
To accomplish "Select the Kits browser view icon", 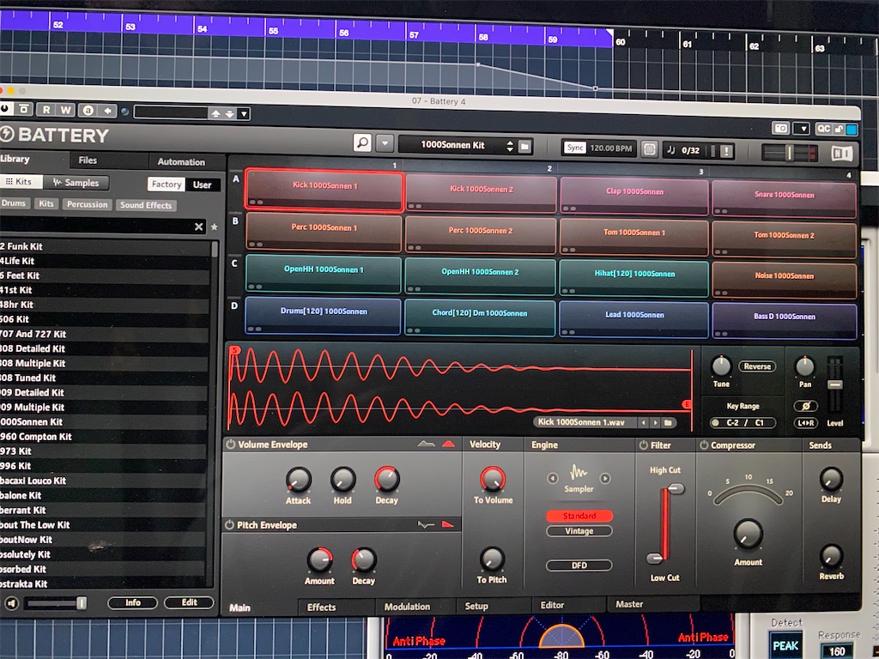I will 21,182.
